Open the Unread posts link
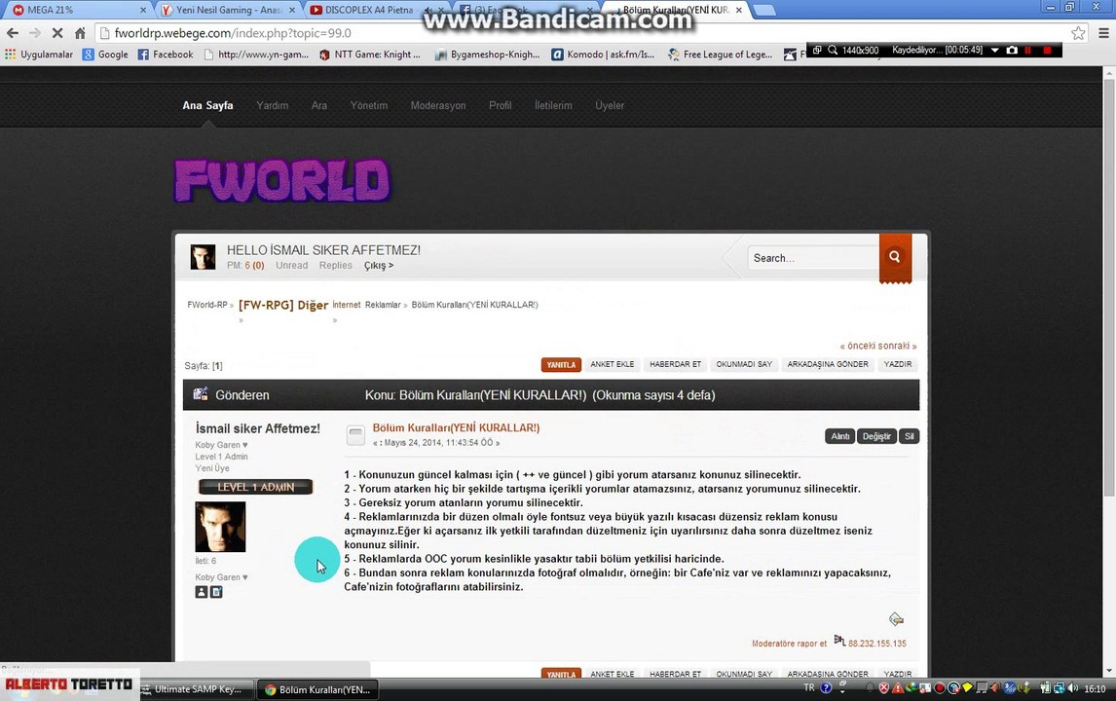This screenshot has width=1116, height=701. (292, 266)
